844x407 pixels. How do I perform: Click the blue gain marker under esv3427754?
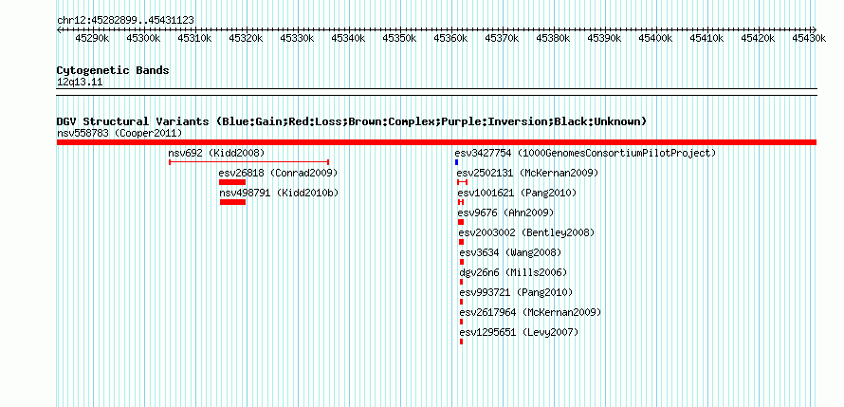[456, 162]
